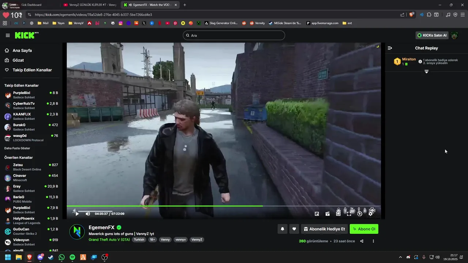Open the browser main menu
This screenshot has height=263, width=468.
click(463, 15)
